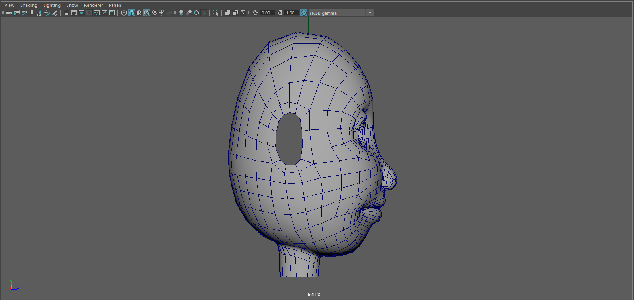
Task: Click the Exposure value field 0.00
Action: tap(266, 13)
